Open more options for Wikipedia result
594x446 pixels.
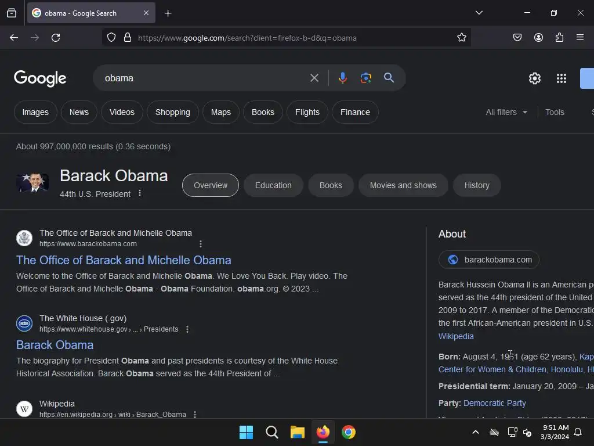pyautogui.click(x=195, y=415)
